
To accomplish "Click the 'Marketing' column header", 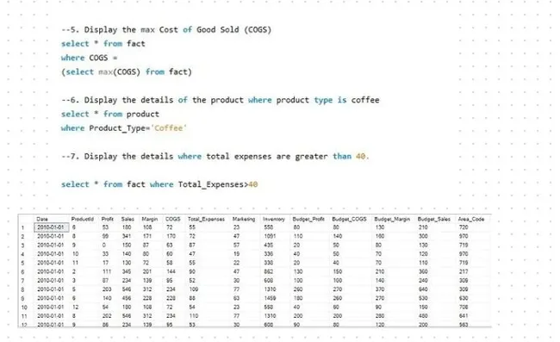I will 244,219.
